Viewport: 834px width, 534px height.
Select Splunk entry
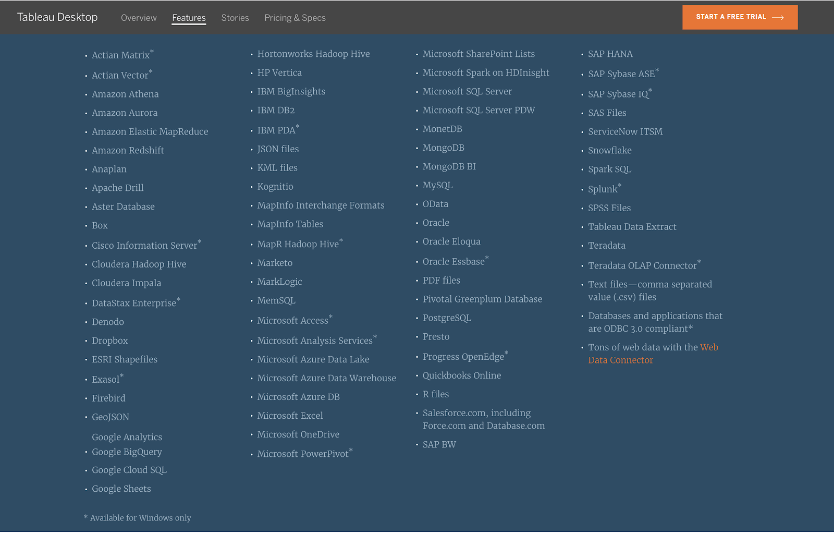click(604, 189)
